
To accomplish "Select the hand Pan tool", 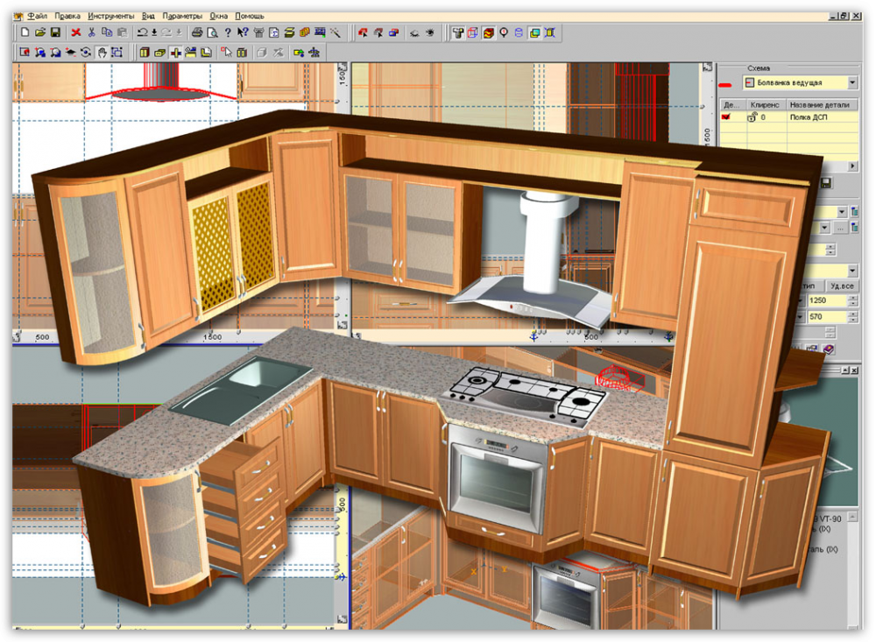I will pyautogui.click(x=102, y=53).
